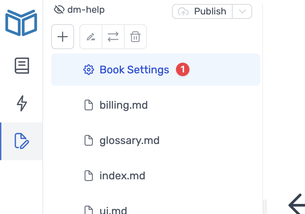Click the move/swap arrows icon

pos(113,37)
